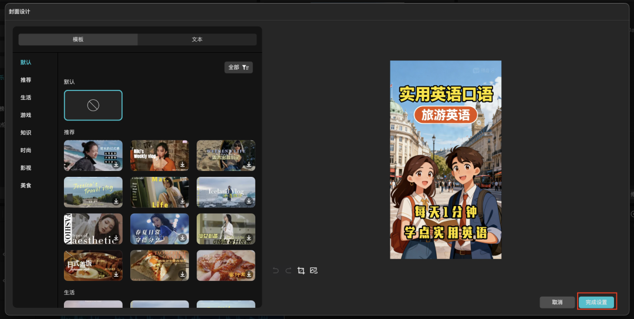
Task: Click the undo arrow icon
Action: [275, 270]
